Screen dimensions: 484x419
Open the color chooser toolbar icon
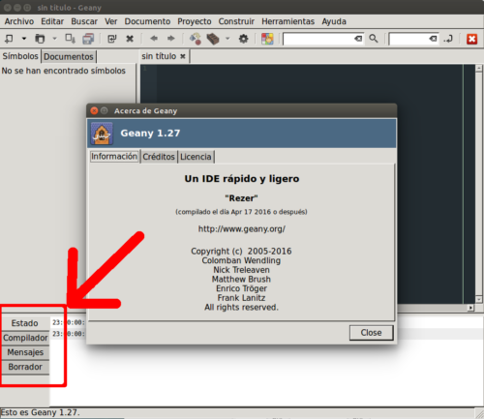267,39
